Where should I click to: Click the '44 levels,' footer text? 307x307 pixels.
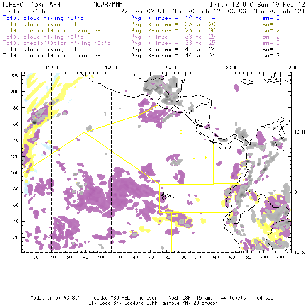point(234,298)
